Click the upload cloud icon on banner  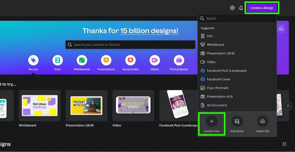(x=281, y=29)
